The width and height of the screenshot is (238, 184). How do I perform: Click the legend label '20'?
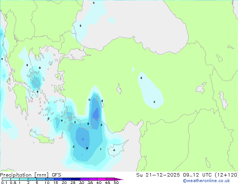[x=64, y=182]
